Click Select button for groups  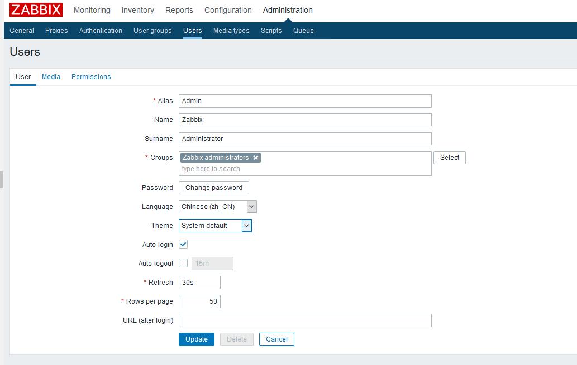(449, 158)
